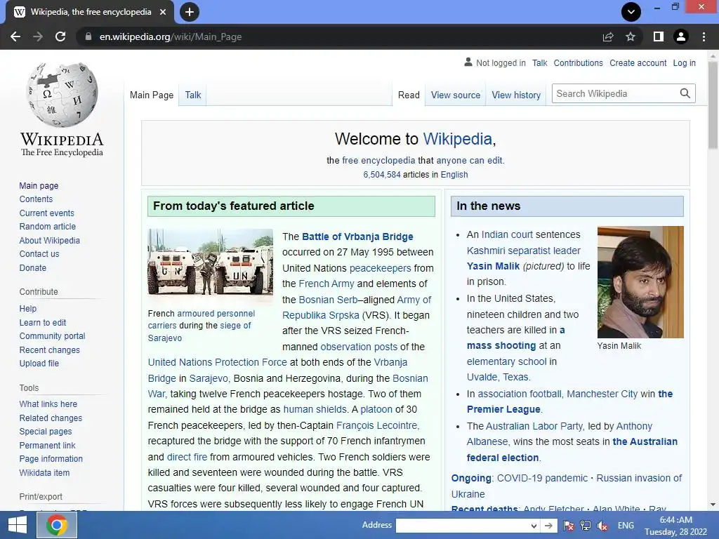Viewport: 719px width, 539px height.
Task: Open Current events in the sidebar
Action: [x=47, y=213]
